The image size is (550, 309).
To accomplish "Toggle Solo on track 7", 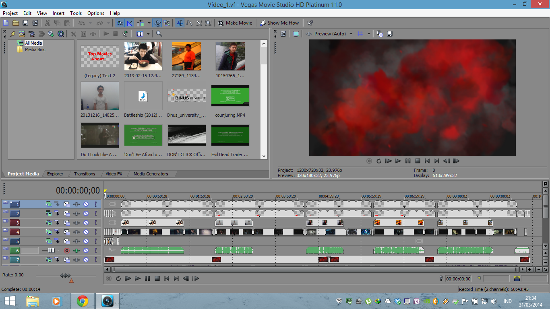I will [95, 260].
